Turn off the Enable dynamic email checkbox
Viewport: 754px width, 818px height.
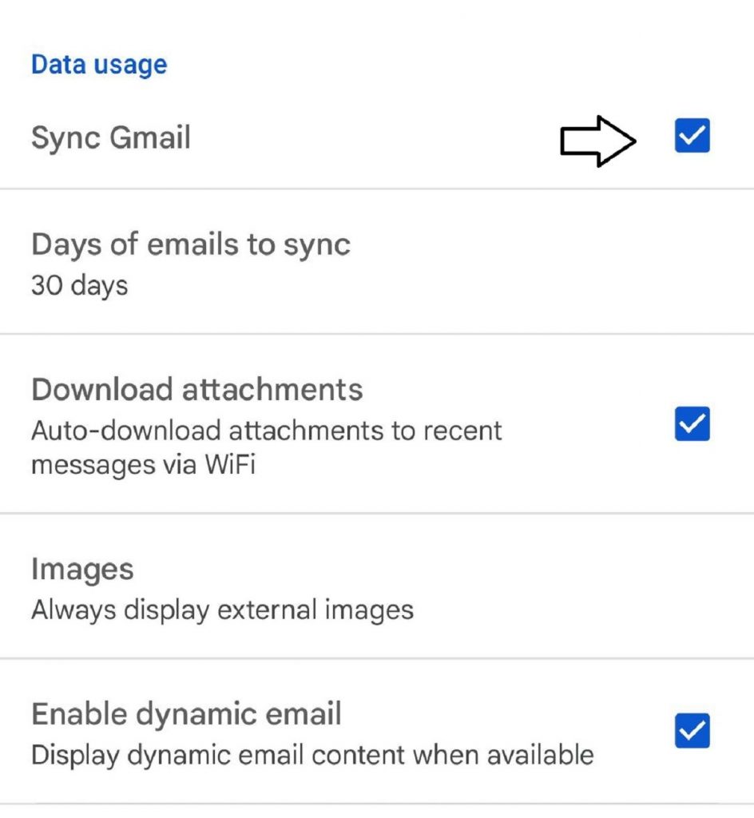click(x=692, y=731)
